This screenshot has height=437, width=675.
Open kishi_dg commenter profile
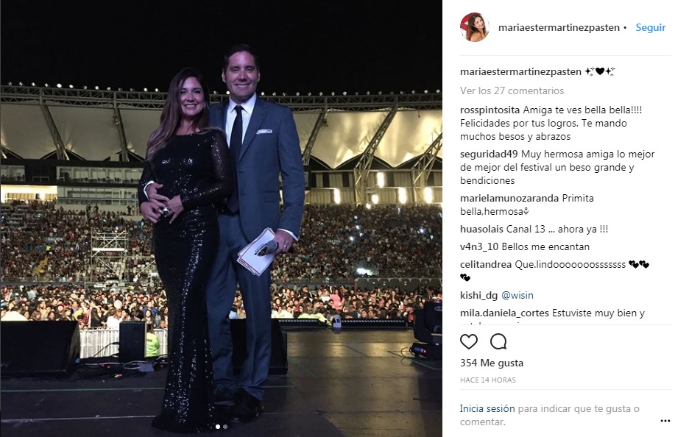478,296
